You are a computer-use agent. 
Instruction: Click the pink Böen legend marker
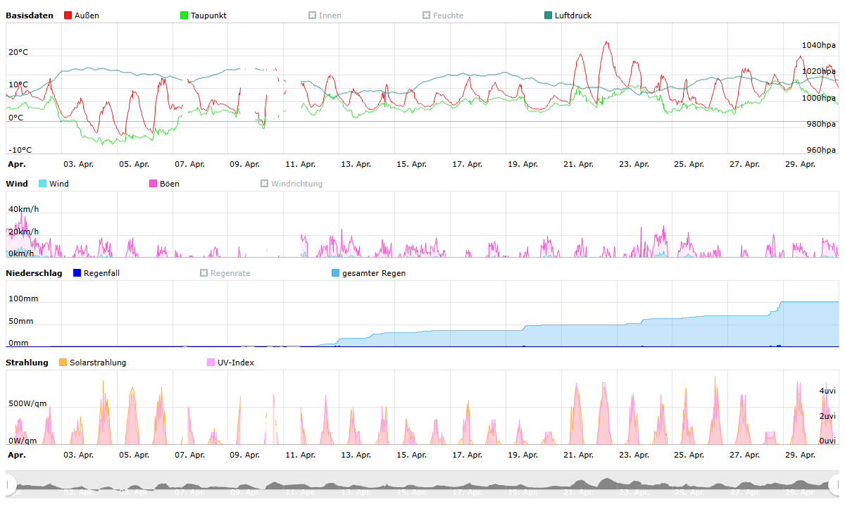(154, 184)
